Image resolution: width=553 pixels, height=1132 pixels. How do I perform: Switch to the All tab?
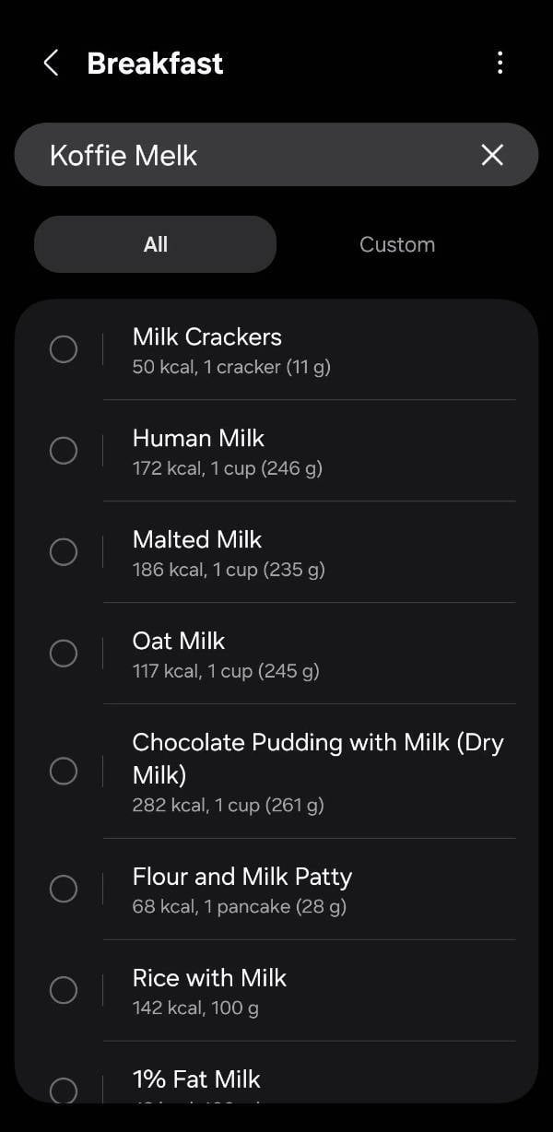tap(155, 244)
